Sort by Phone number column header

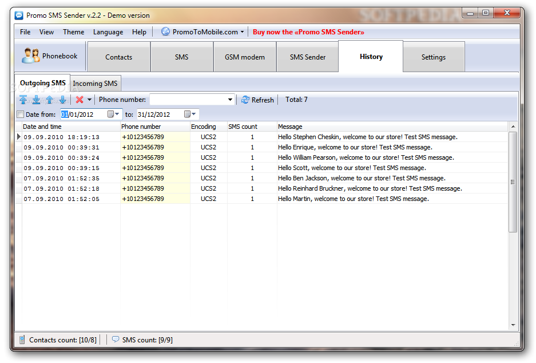tap(155, 127)
